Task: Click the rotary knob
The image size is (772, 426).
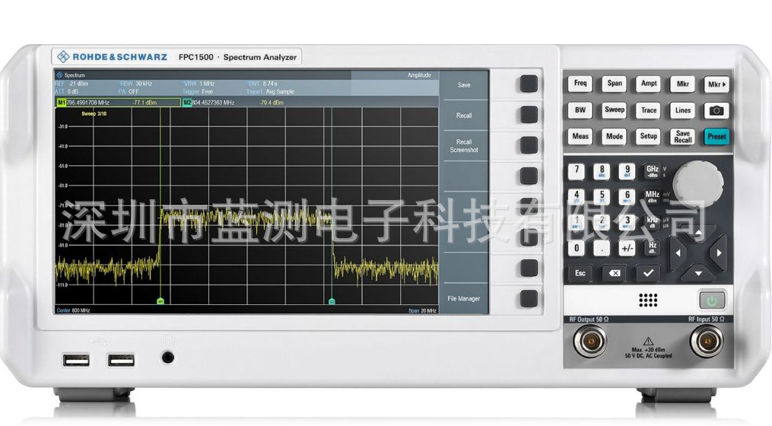Action: point(698,183)
